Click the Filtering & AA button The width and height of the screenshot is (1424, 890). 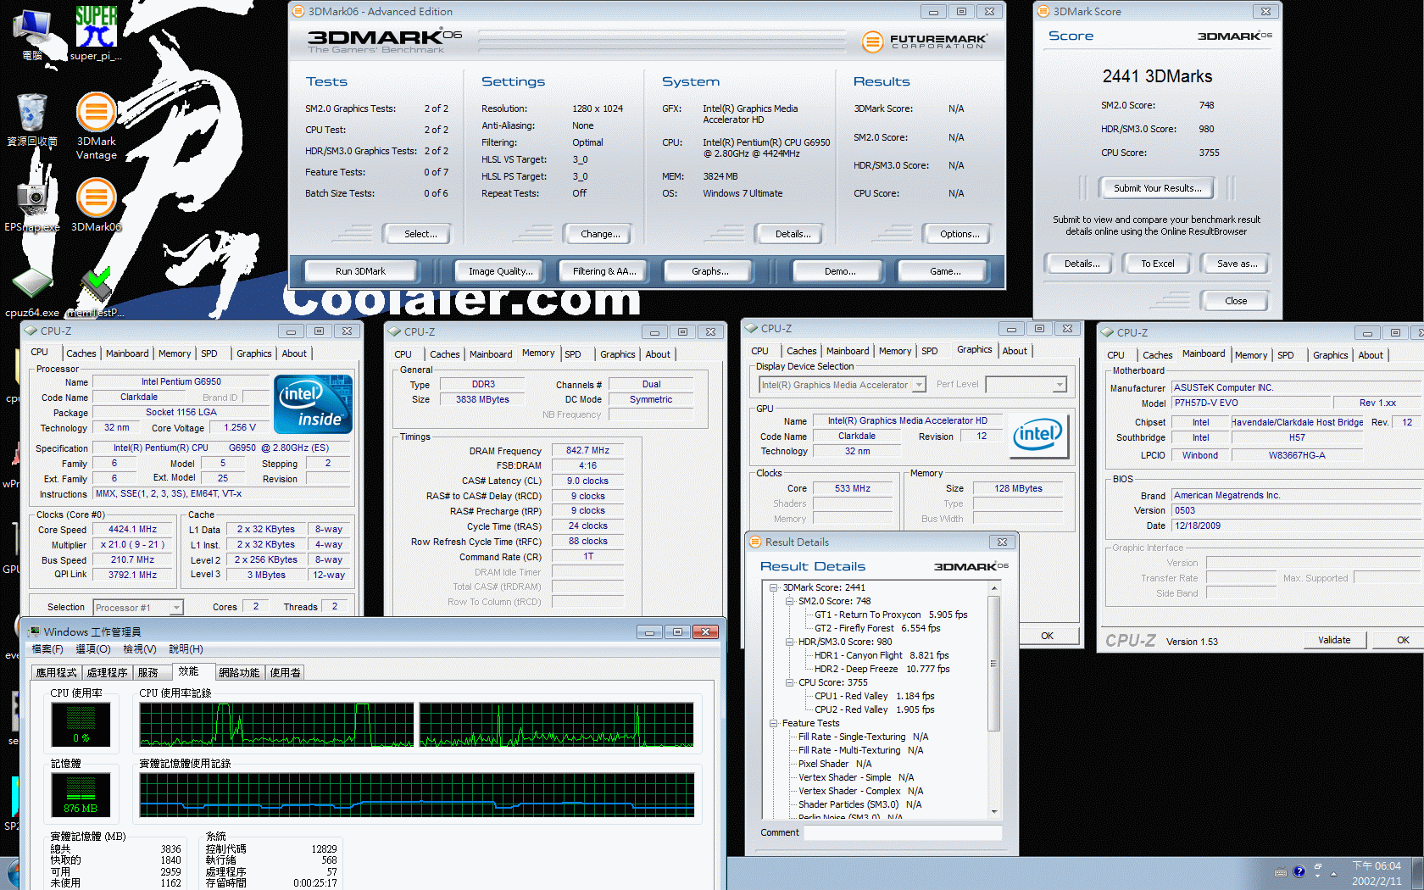(604, 271)
